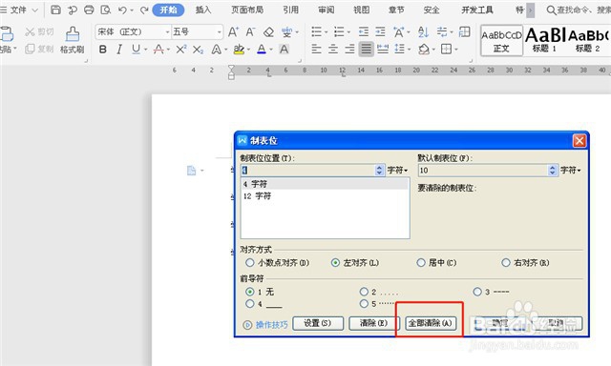Screen dimensions: 611x366
Task: Click the 设置(S) button
Action: (318, 323)
